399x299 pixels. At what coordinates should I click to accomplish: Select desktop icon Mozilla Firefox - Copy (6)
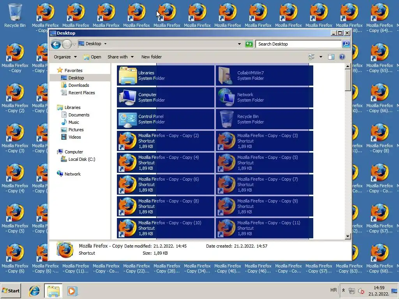click(15, 259)
